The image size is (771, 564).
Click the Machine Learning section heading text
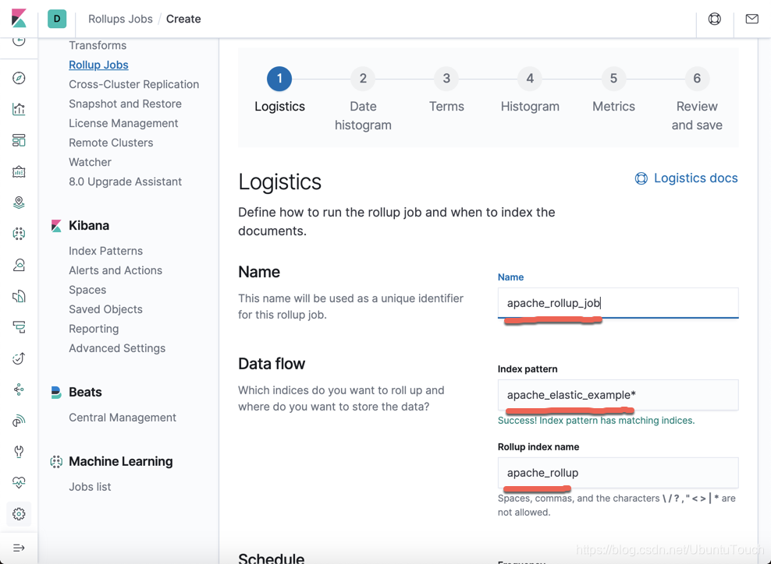[x=120, y=461]
